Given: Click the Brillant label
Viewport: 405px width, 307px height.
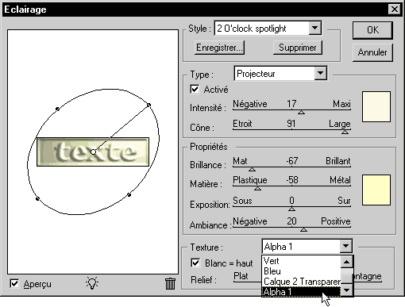Looking at the screenshot, I should click(338, 161).
